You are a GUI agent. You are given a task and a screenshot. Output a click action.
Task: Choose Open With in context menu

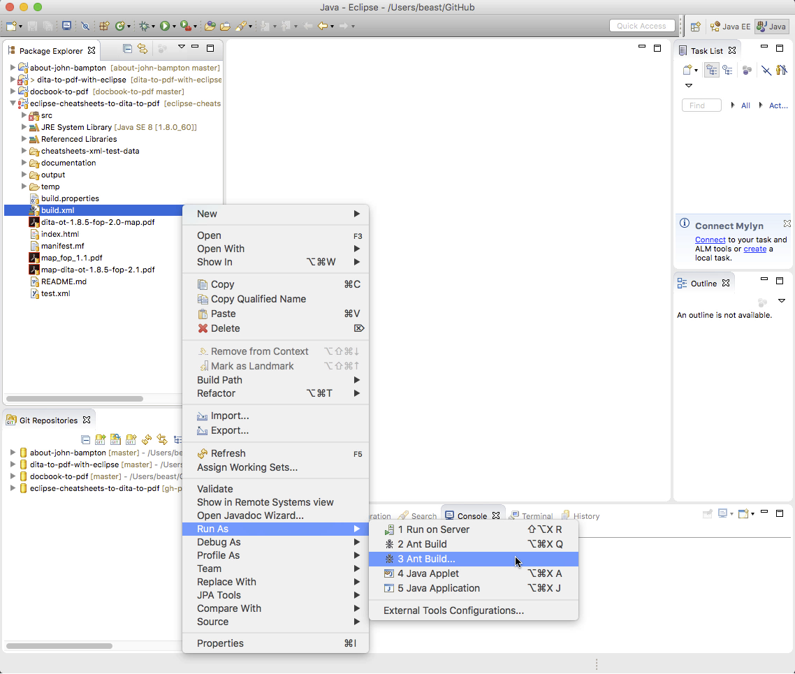[276, 249]
